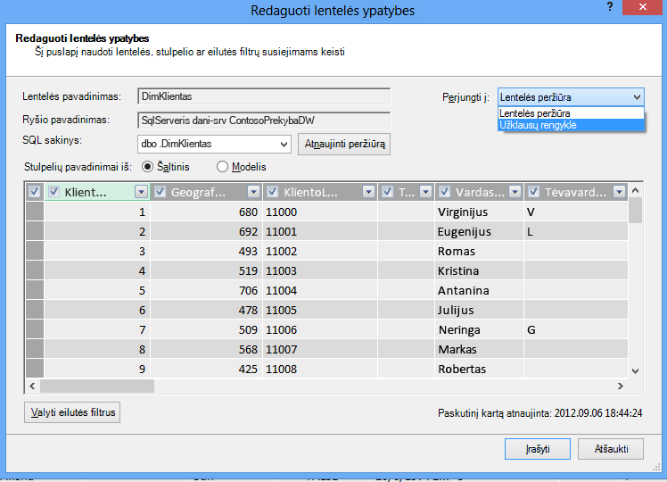The image size is (667, 482).
Task: Click the Ryšio pavadinimas field
Action: coord(264,120)
